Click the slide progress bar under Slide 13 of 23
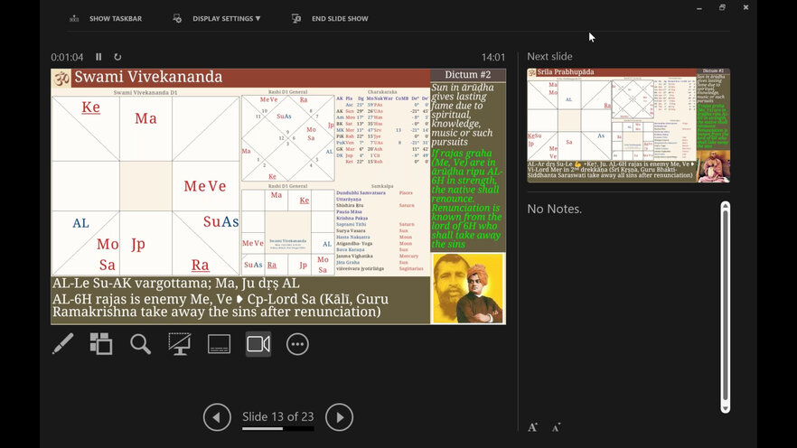The width and height of the screenshot is (797, 448). point(277,429)
